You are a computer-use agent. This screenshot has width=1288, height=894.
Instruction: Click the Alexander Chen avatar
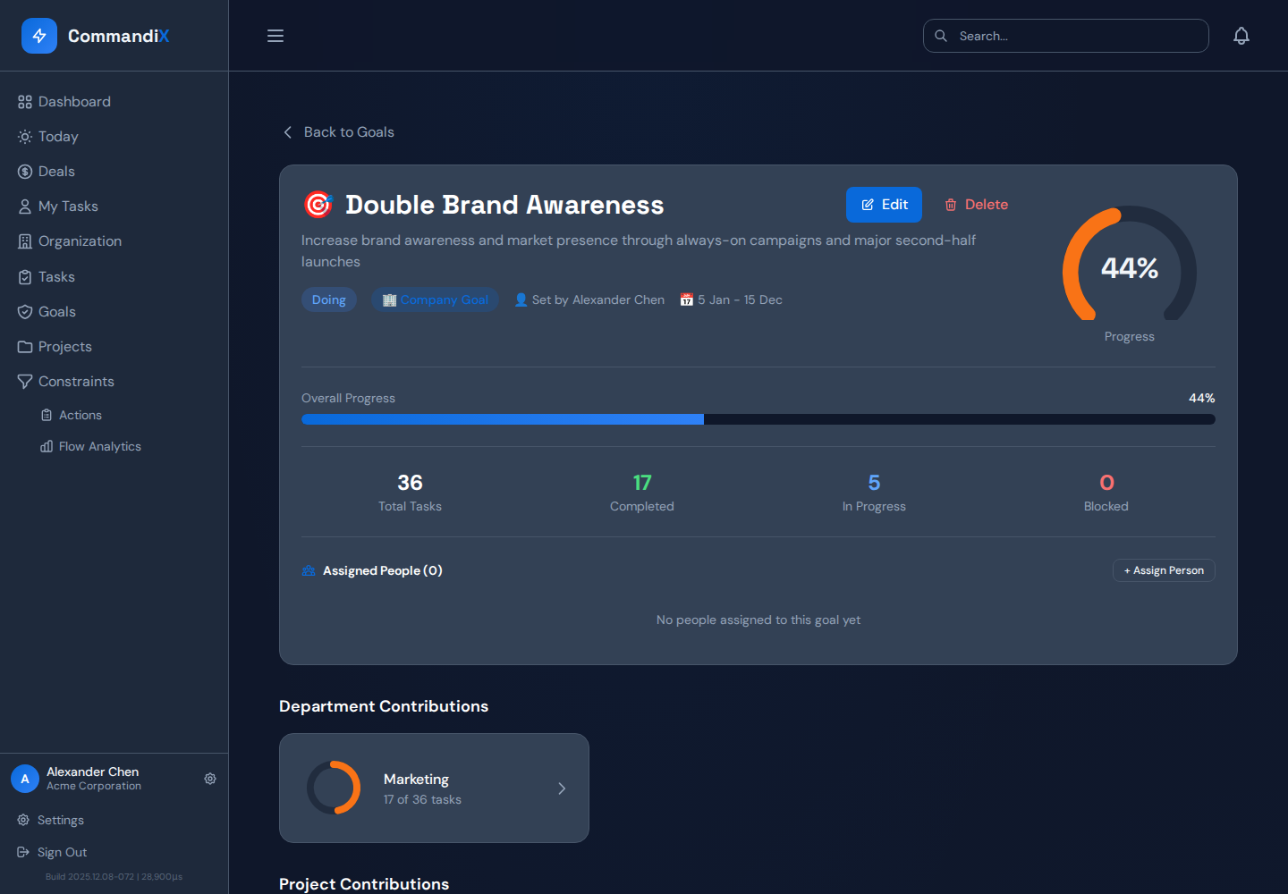pyautogui.click(x=25, y=779)
